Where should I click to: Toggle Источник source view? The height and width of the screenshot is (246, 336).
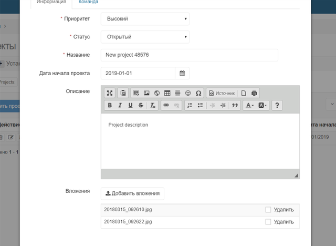click(222, 93)
